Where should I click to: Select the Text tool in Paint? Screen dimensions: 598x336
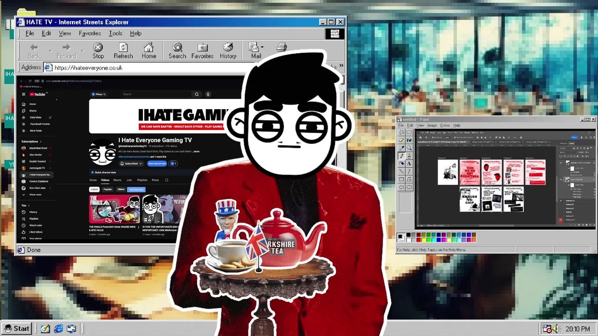(409, 163)
